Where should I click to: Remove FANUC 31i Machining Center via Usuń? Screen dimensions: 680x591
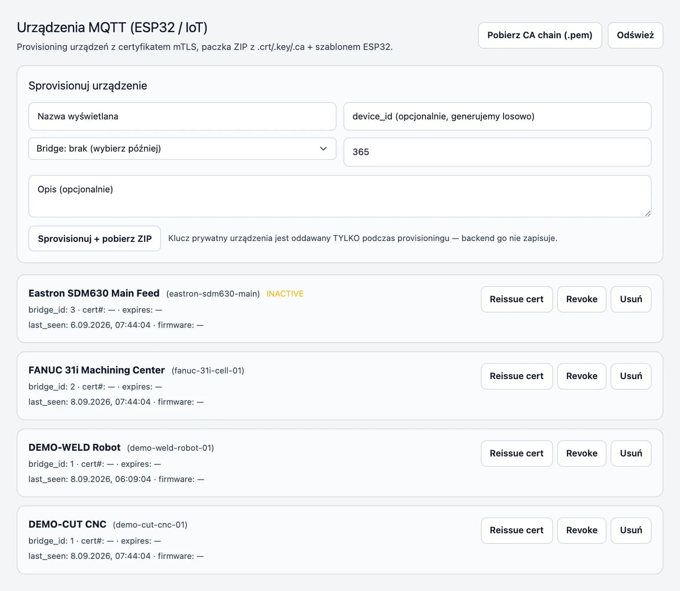pos(631,376)
